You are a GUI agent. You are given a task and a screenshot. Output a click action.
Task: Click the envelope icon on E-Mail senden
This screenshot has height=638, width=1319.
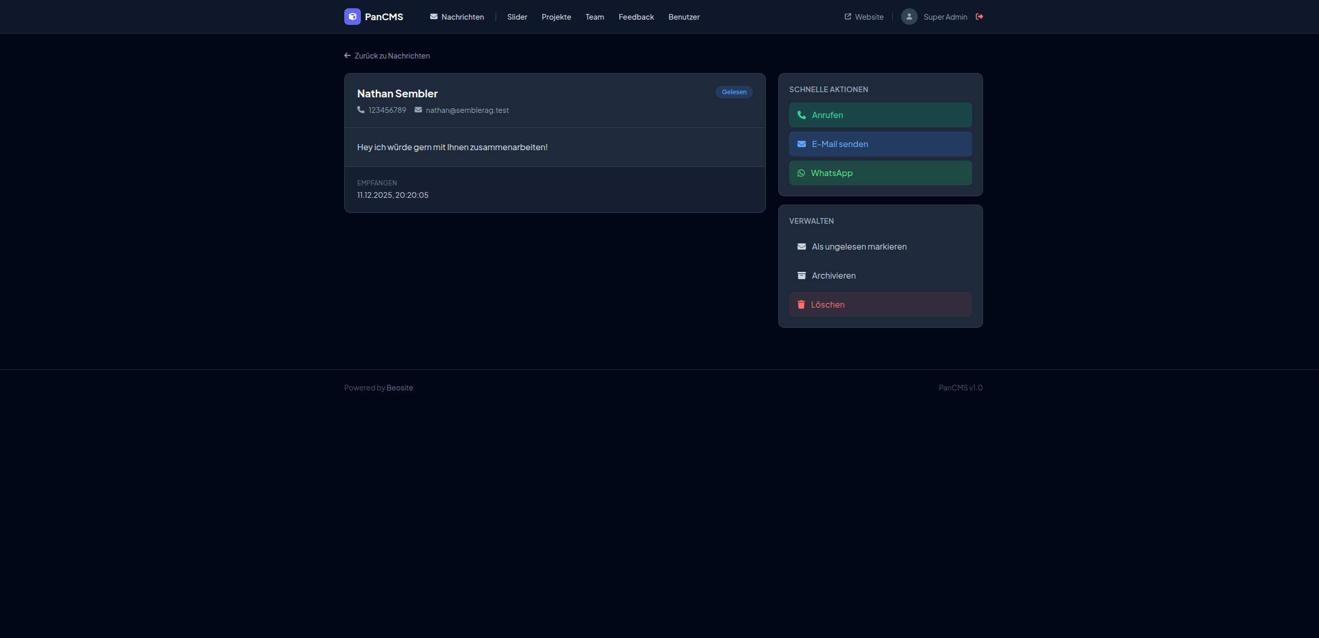[802, 144]
